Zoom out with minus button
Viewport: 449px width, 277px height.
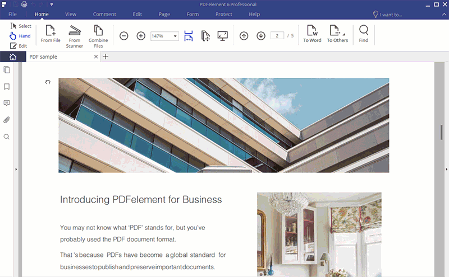pyautogui.click(x=123, y=36)
